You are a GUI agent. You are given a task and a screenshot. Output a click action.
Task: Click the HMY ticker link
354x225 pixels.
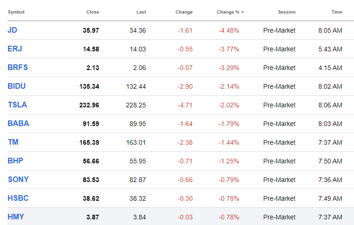pyautogui.click(x=16, y=217)
